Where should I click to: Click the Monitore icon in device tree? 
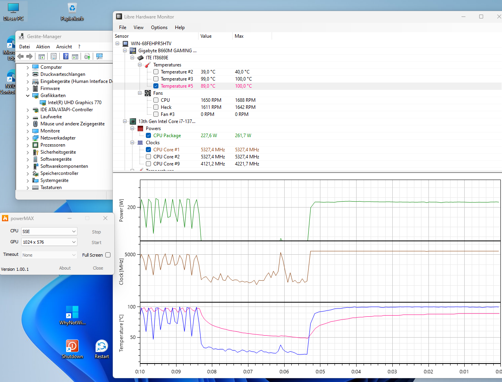tap(35, 131)
